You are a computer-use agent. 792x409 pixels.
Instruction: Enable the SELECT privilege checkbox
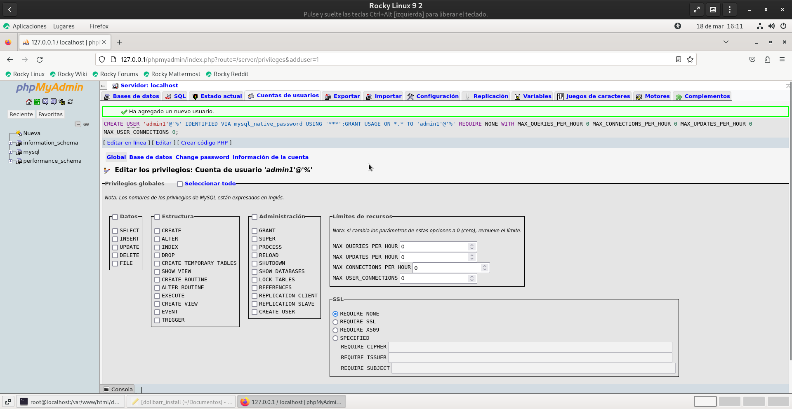115,231
